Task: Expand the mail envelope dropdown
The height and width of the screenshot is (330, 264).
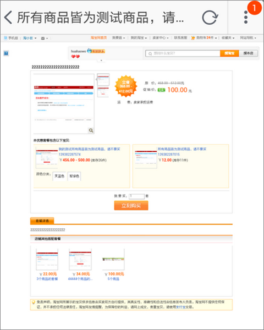Action: [x=44, y=38]
